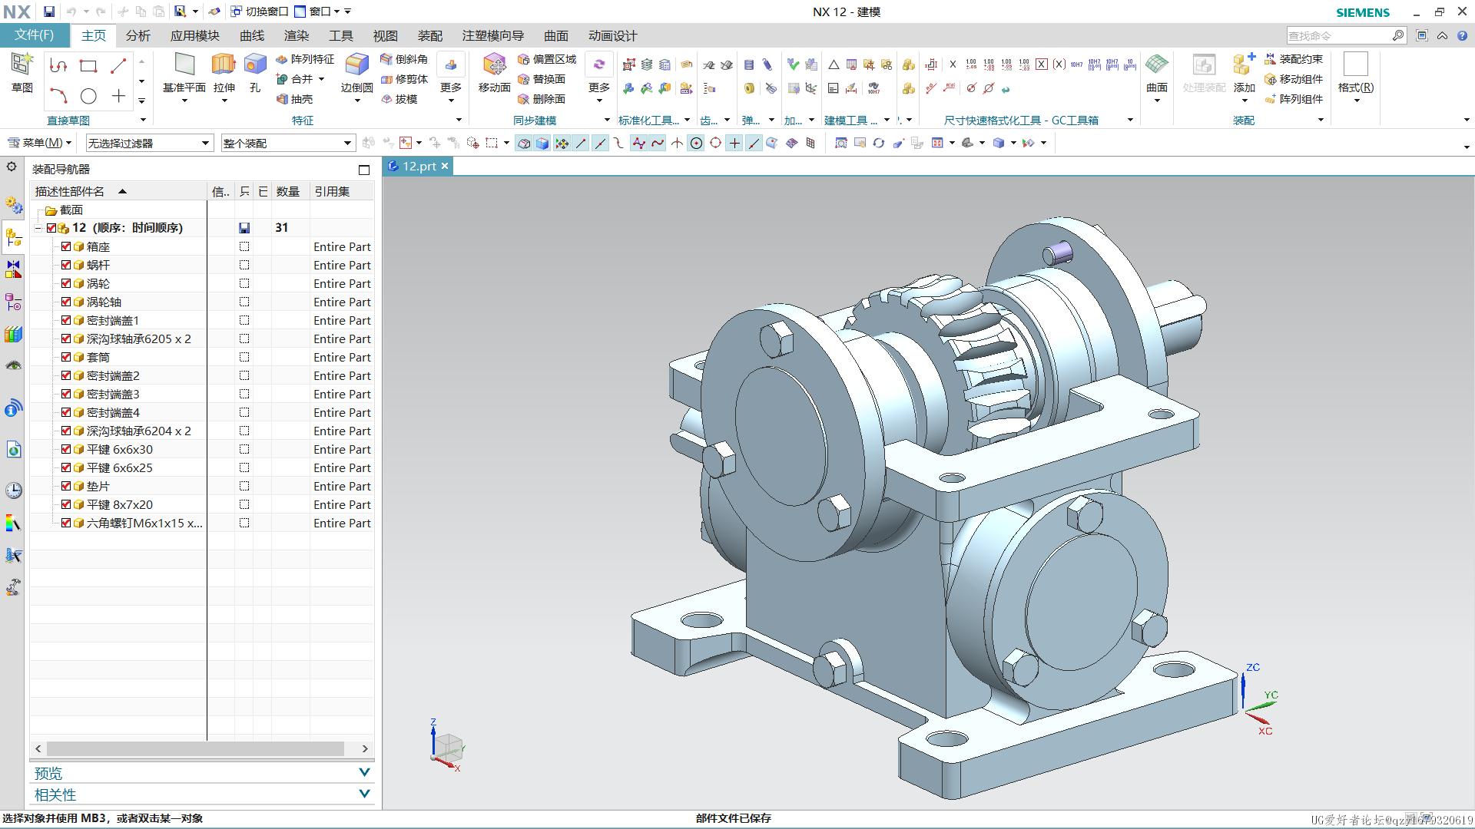This screenshot has height=829, width=1475.
Task: Click the Save icon in the title bar
Action: click(48, 12)
